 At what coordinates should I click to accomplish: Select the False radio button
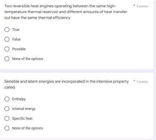coord(7,39)
